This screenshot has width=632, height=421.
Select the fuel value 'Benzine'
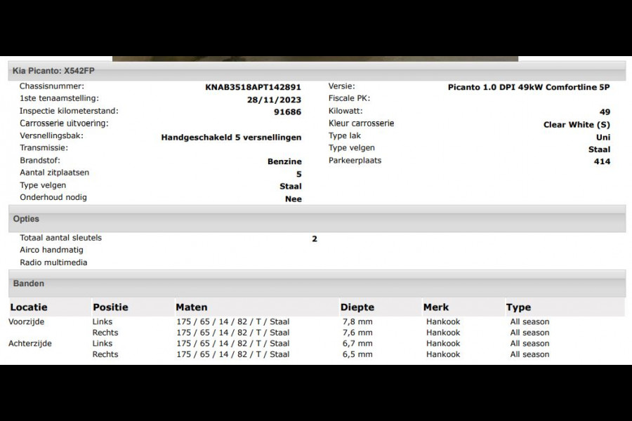point(284,161)
